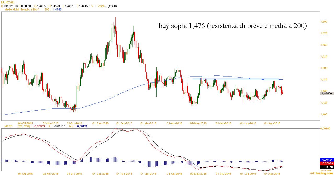The width and height of the screenshot is (334, 175).
Task: Click the 01-Gen-2016 date on price axis
Action: pos(100,123)
